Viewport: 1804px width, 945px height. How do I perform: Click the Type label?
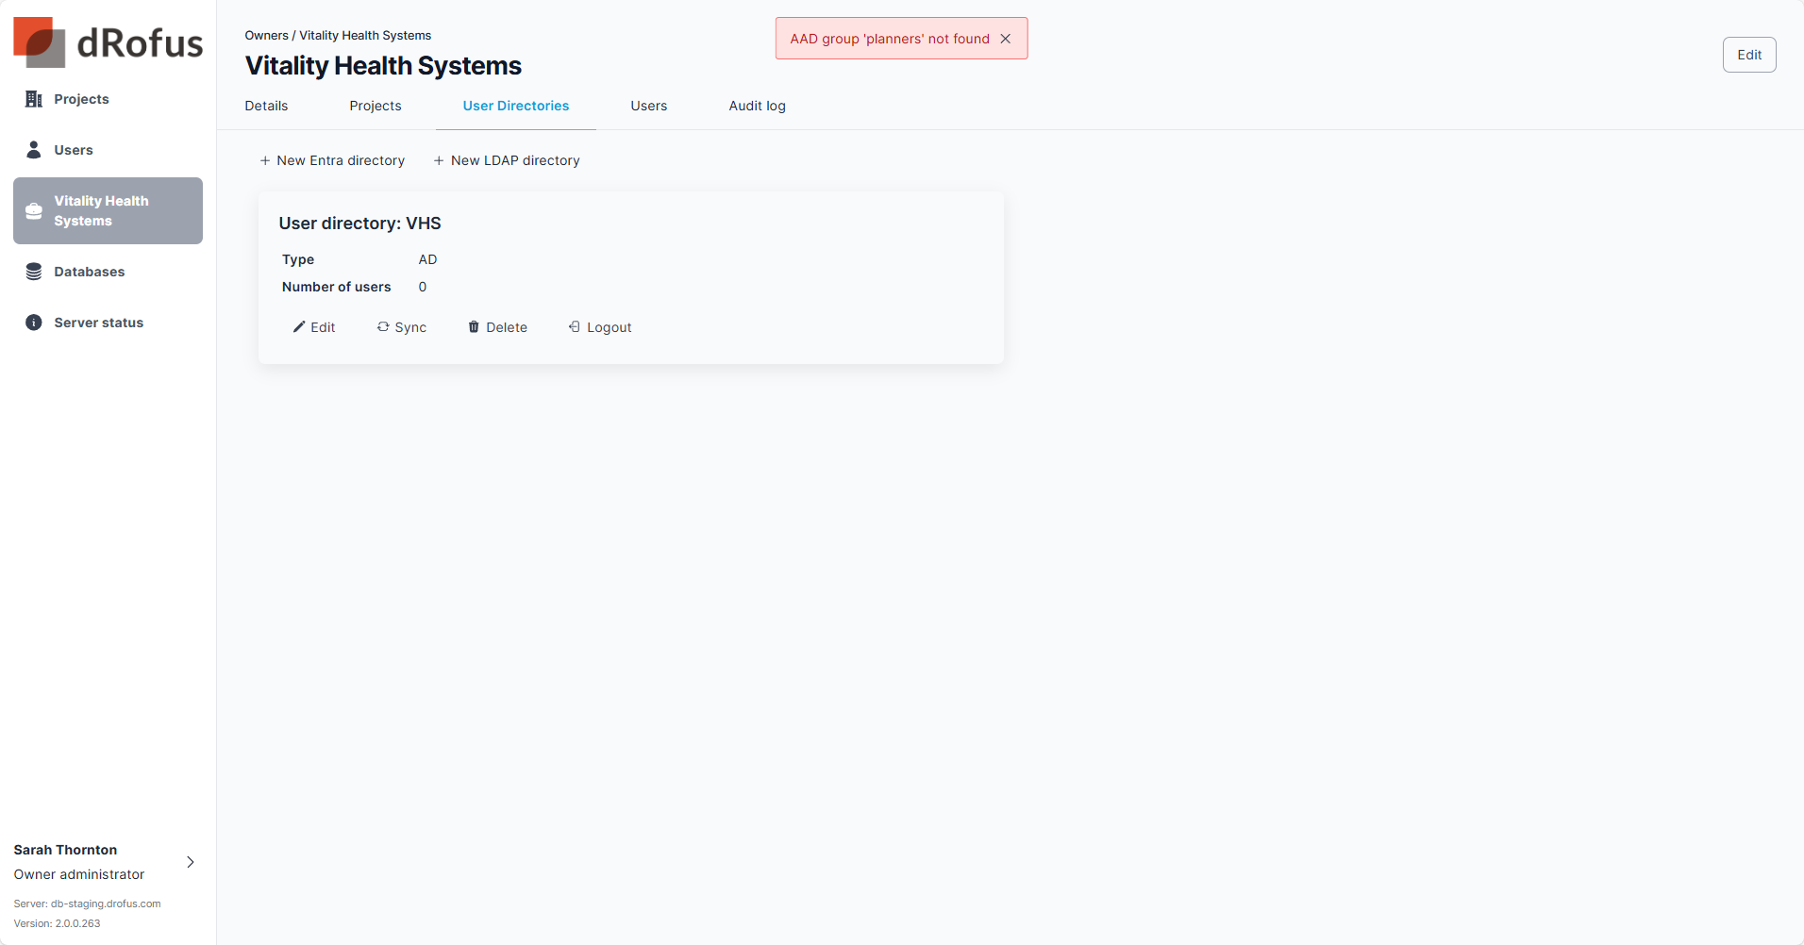point(298,259)
